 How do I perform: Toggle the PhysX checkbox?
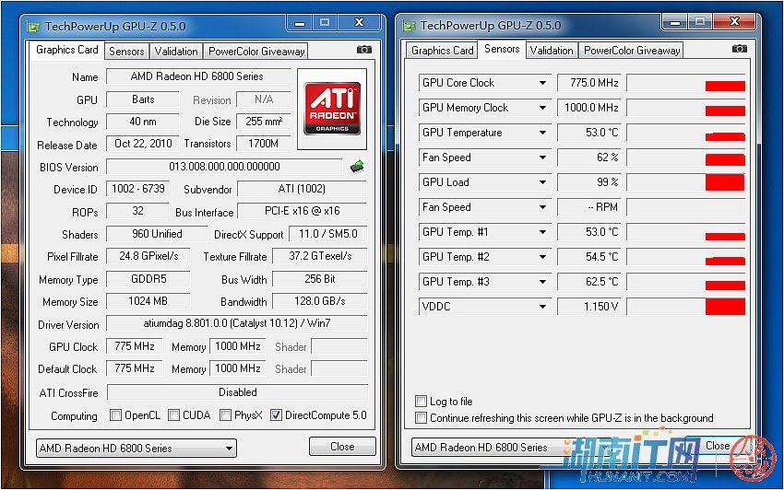225,415
